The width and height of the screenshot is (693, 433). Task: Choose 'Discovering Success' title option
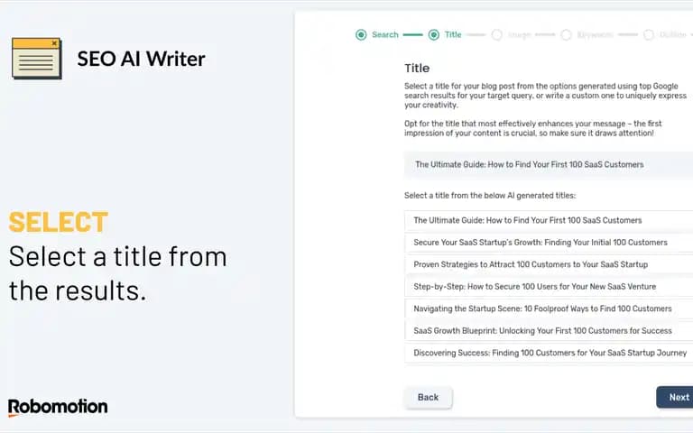tap(549, 353)
